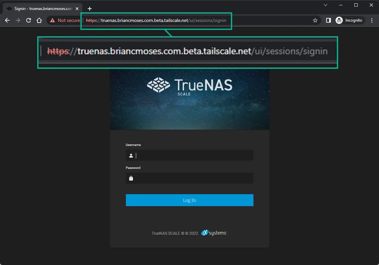Open the Chrome three-dot menu
Screen dimensions: 379x265
[372, 20]
